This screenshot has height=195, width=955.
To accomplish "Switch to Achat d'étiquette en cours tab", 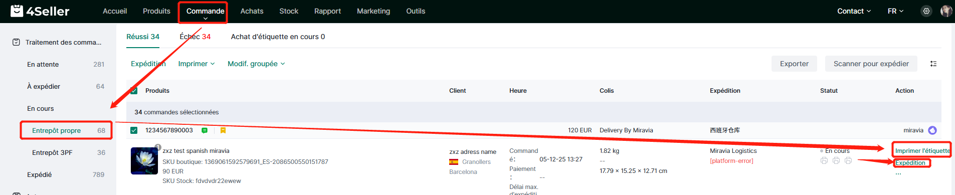I will (x=278, y=37).
